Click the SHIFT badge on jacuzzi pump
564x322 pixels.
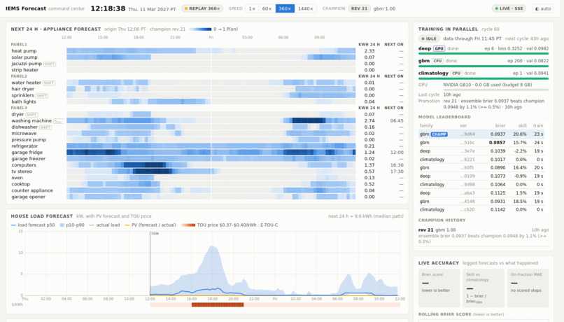pos(49,64)
